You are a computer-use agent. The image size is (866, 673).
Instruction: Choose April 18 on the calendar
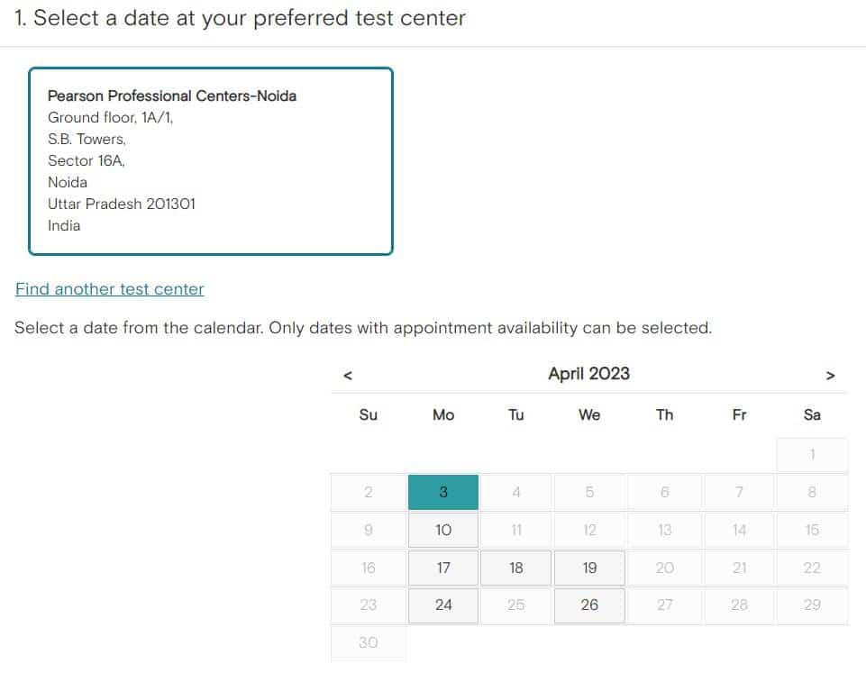point(515,568)
